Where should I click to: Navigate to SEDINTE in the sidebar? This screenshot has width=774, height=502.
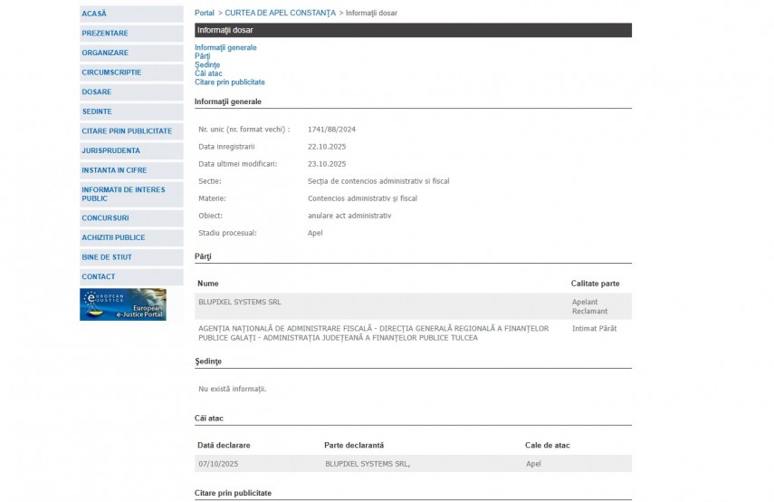click(97, 111)
